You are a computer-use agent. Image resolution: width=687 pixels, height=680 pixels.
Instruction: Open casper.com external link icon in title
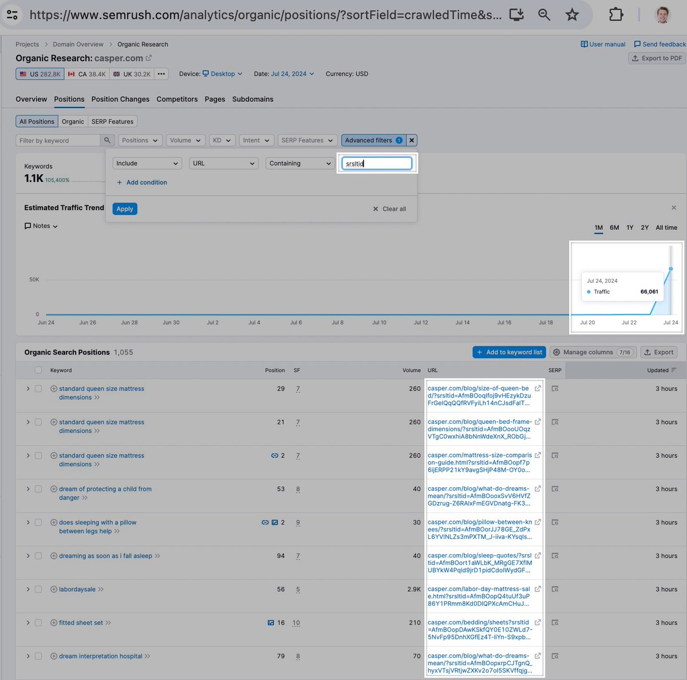pyautogui.click(x=149, y=58)
